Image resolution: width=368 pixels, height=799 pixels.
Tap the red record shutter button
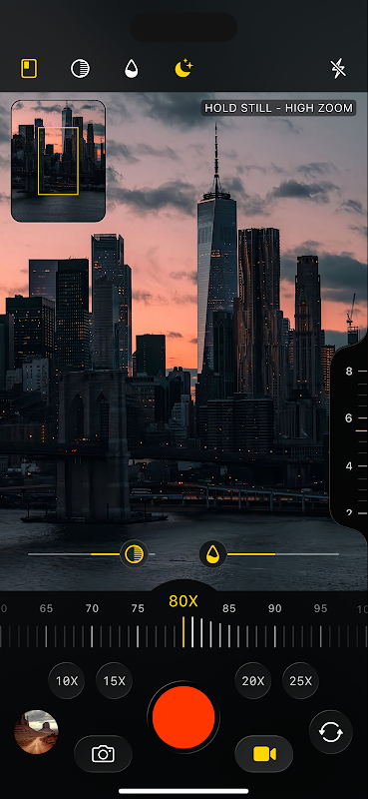coord(184,717)
